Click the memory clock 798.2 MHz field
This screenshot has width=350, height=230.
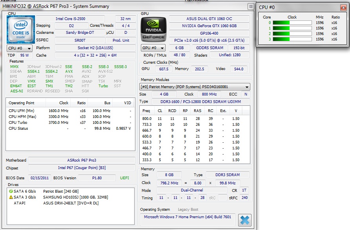click(169, 183)
